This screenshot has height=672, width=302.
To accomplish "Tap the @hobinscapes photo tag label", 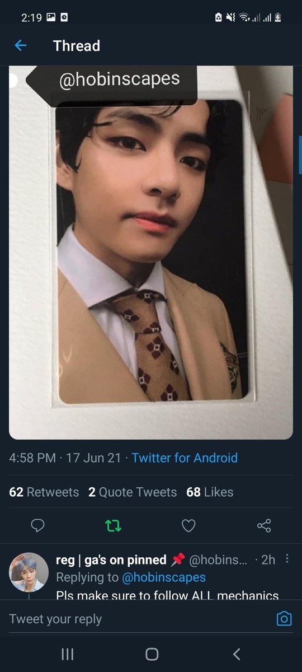I will [x=120, y=80].
